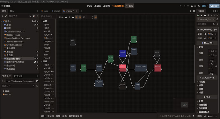Click the search icon in filter nodes field
The image size is (220, 119).
click(30, 16)
